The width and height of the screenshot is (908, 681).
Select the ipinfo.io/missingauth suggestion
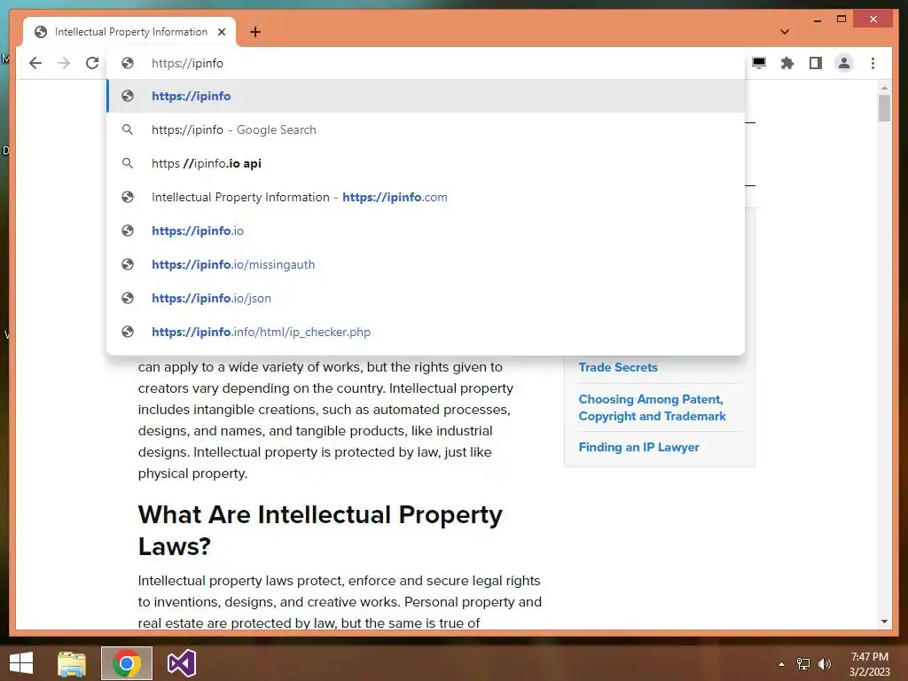(x=426, y=264)
